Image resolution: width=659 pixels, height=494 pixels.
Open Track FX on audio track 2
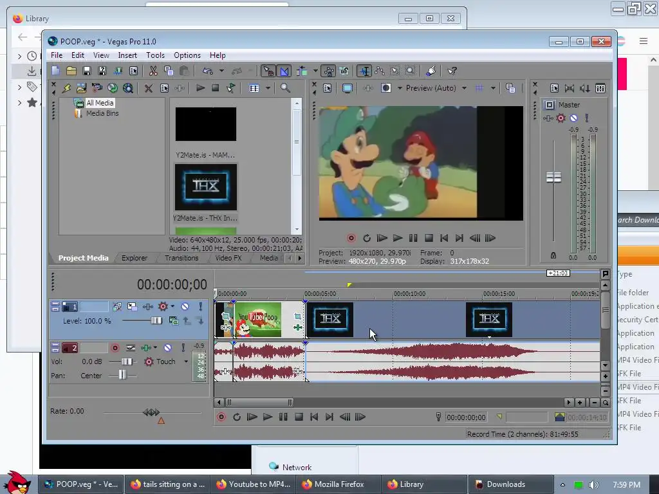tap(146, 348)
